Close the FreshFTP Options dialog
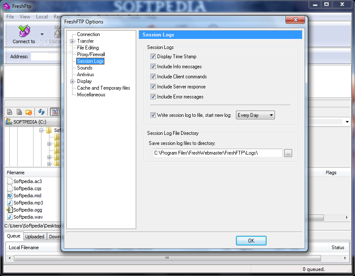The image size is (355, 276). [295, 20]
